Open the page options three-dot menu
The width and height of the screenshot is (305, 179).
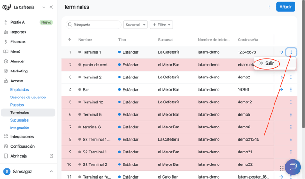coord(269,7)
